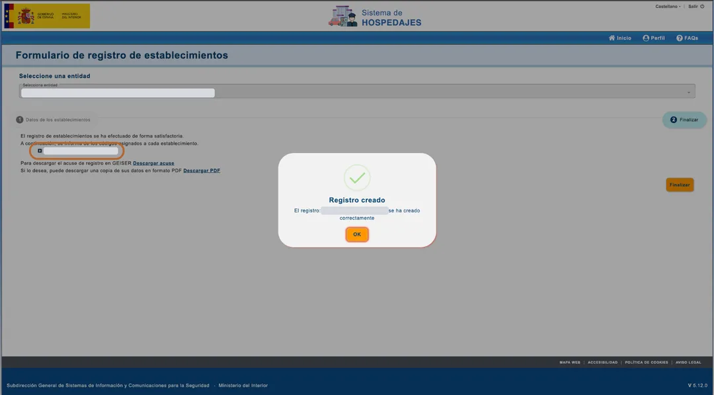714x395 pixels.
Task: Click the Seleccione una entidad heading
Action: pyautogui.click(x=55, y=76)
